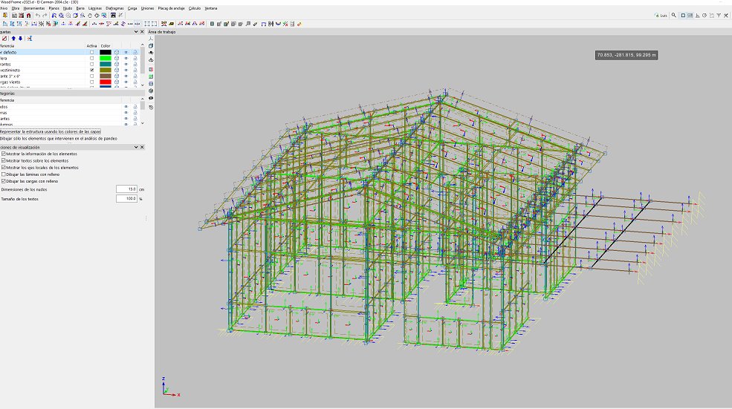Click 'Representar la estructura usando los colores de las capas'
The width and height of the screenshot is (732, 409).
click(51, 131)
